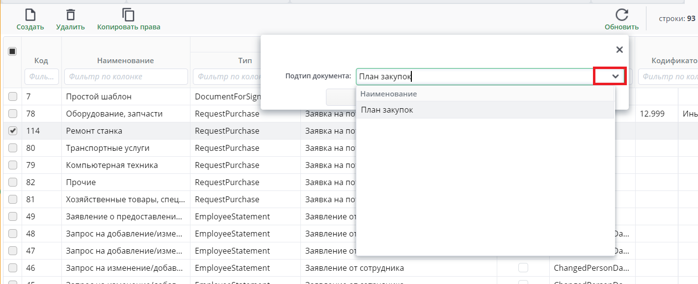The width and height of the screenshot is (698, 284).
Task: Click the Удалить trash icon
Action: point(70,15)
